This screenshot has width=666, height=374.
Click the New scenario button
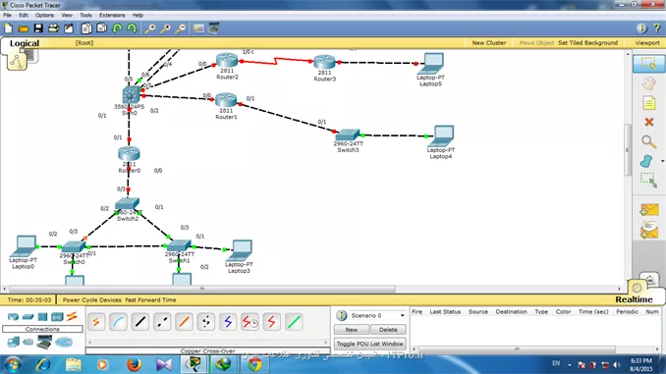(352, 330)
